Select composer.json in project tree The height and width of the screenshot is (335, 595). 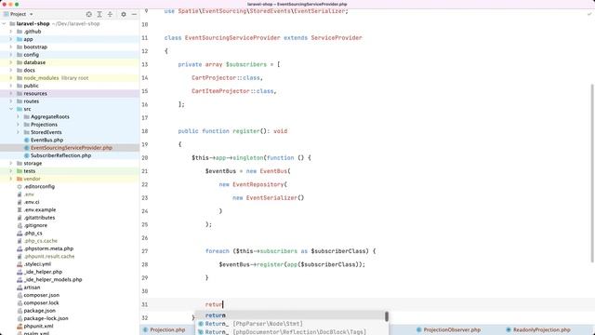tap(41, 295)
